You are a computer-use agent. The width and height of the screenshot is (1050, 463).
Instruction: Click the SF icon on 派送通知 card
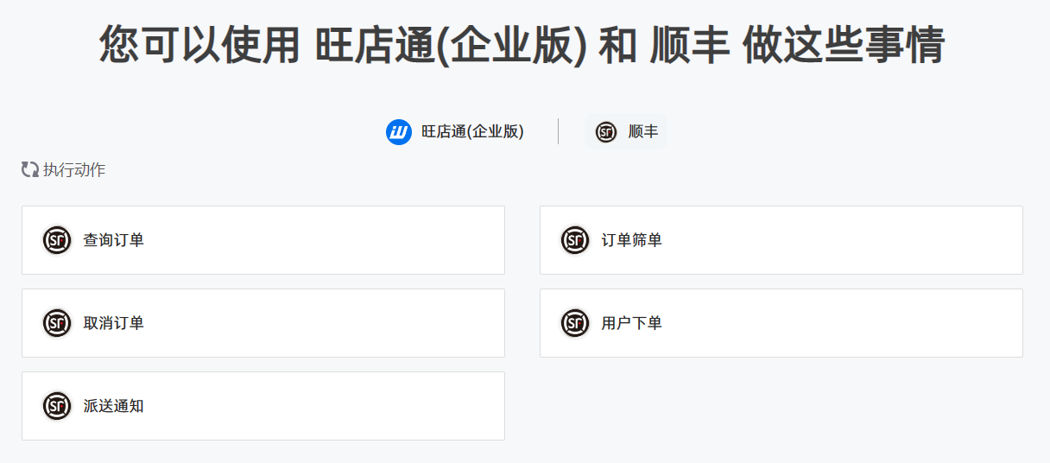click(x=57, y=406)
